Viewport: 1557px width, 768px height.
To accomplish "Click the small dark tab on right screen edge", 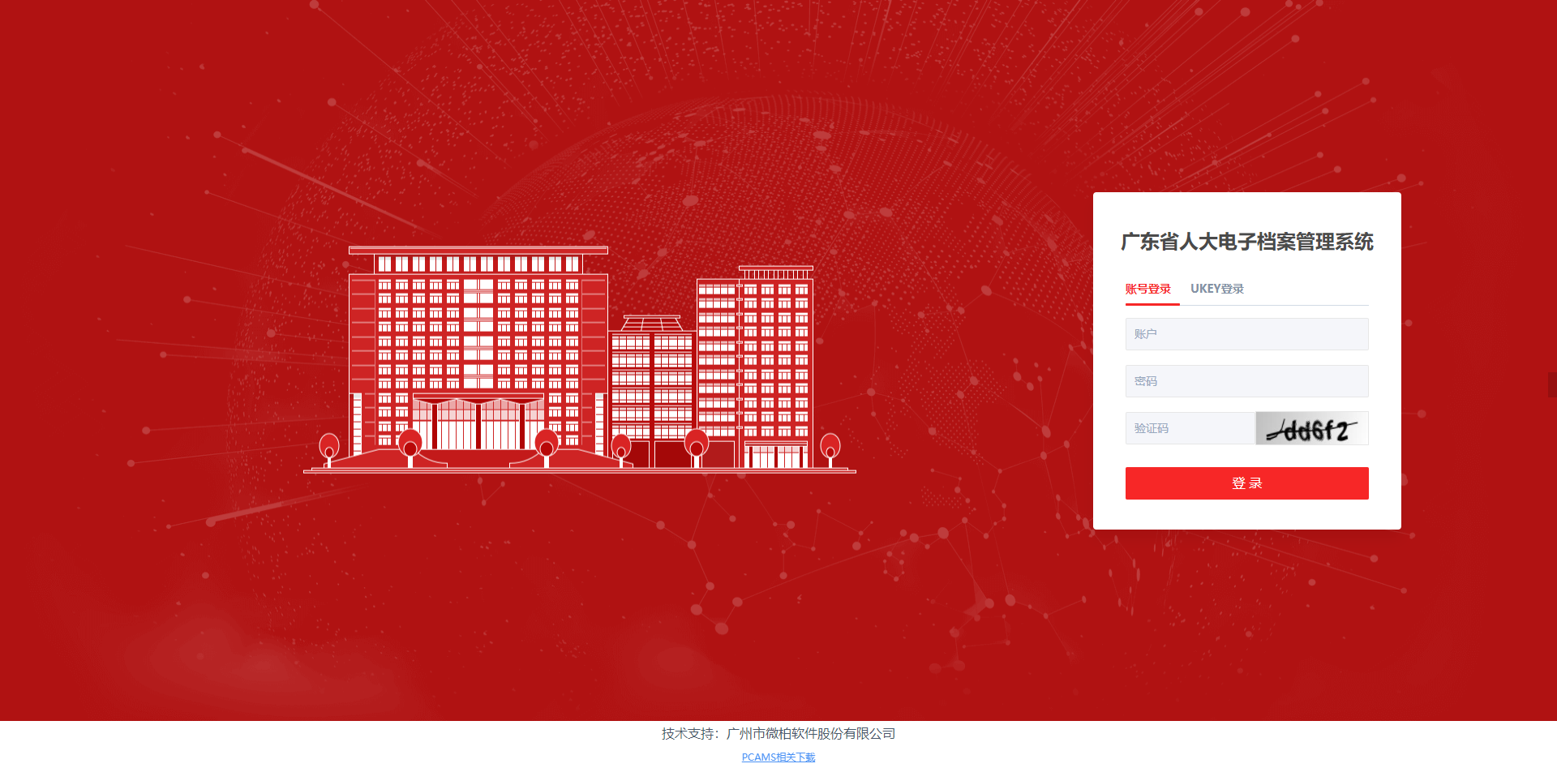I will point(1552,384).
